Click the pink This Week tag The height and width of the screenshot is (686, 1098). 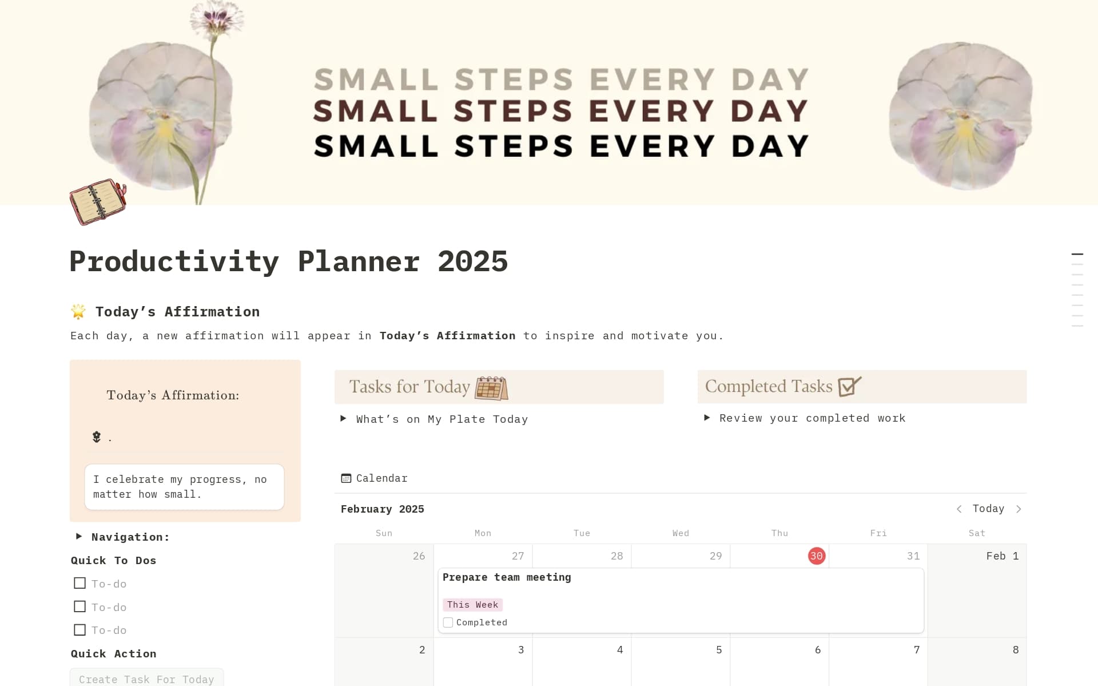click(473, 604)
